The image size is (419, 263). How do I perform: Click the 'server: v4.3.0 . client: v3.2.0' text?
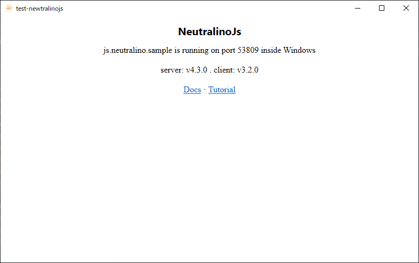click(209, 70)
